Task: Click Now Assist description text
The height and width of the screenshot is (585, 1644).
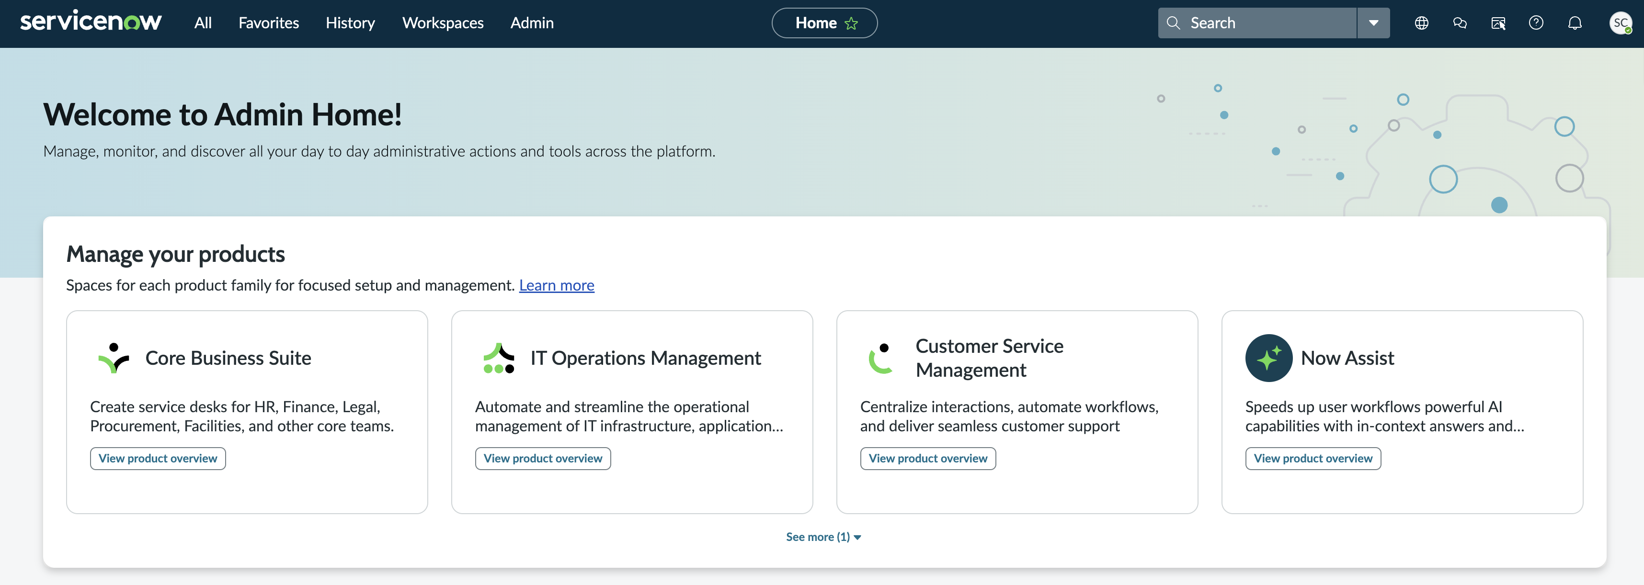Action: pyautogui.click(x=1384, y=416)
